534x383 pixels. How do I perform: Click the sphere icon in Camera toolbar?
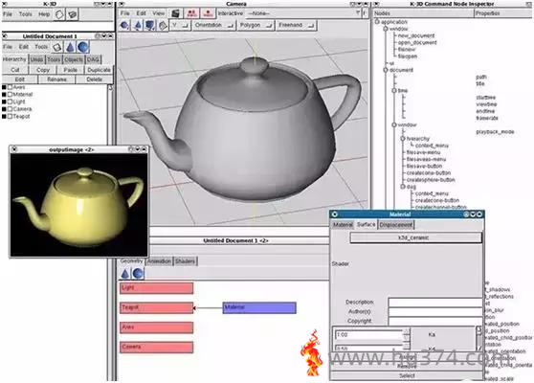pyautogui.click(x=124, y=25)
